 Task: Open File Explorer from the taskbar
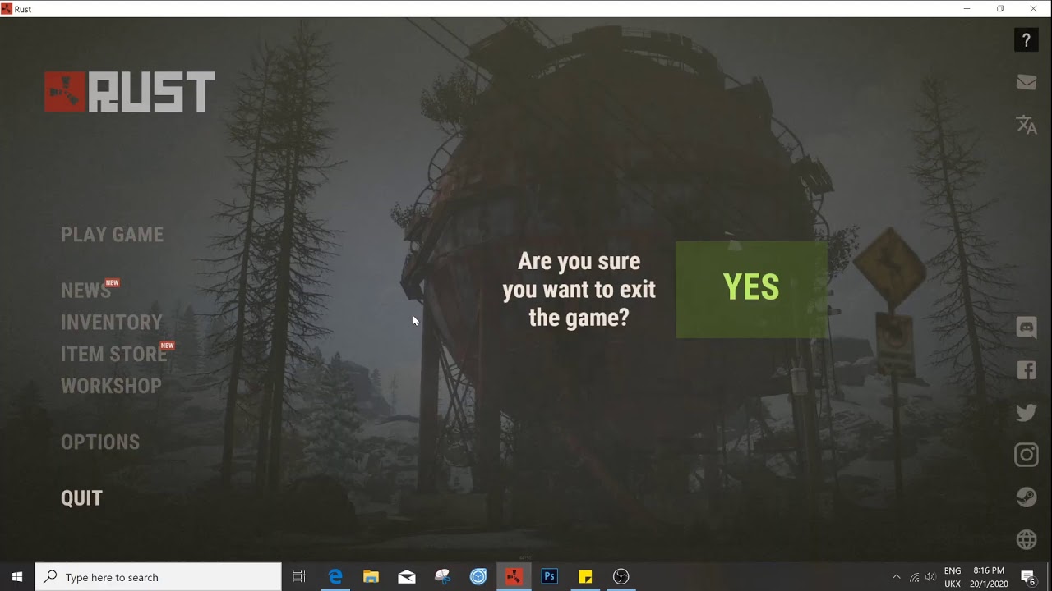pos(371,577)
